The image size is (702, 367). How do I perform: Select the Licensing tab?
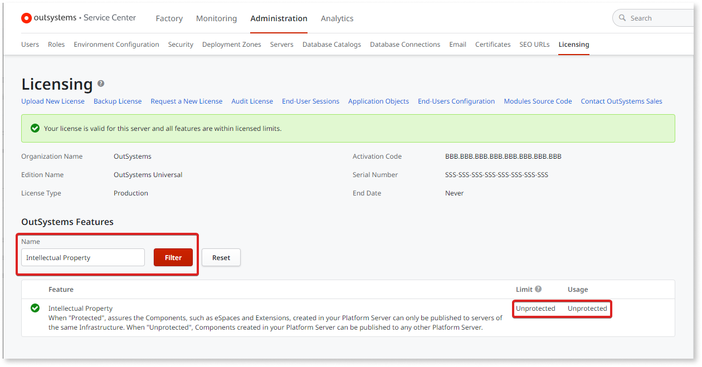coord(574,45)
